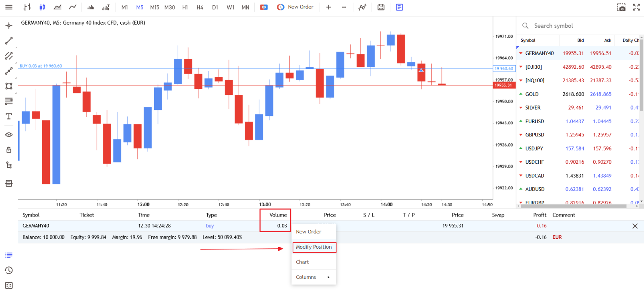The height and width of the screenshot is (293, 644).
Task: Switch chart to bar chart type
Action: [x=27, y=7]
